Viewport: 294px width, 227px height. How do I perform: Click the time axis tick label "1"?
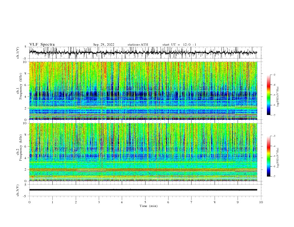(x=52, y=202)
